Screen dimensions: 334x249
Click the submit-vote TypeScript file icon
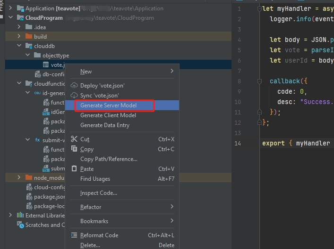tap(46, 169)
